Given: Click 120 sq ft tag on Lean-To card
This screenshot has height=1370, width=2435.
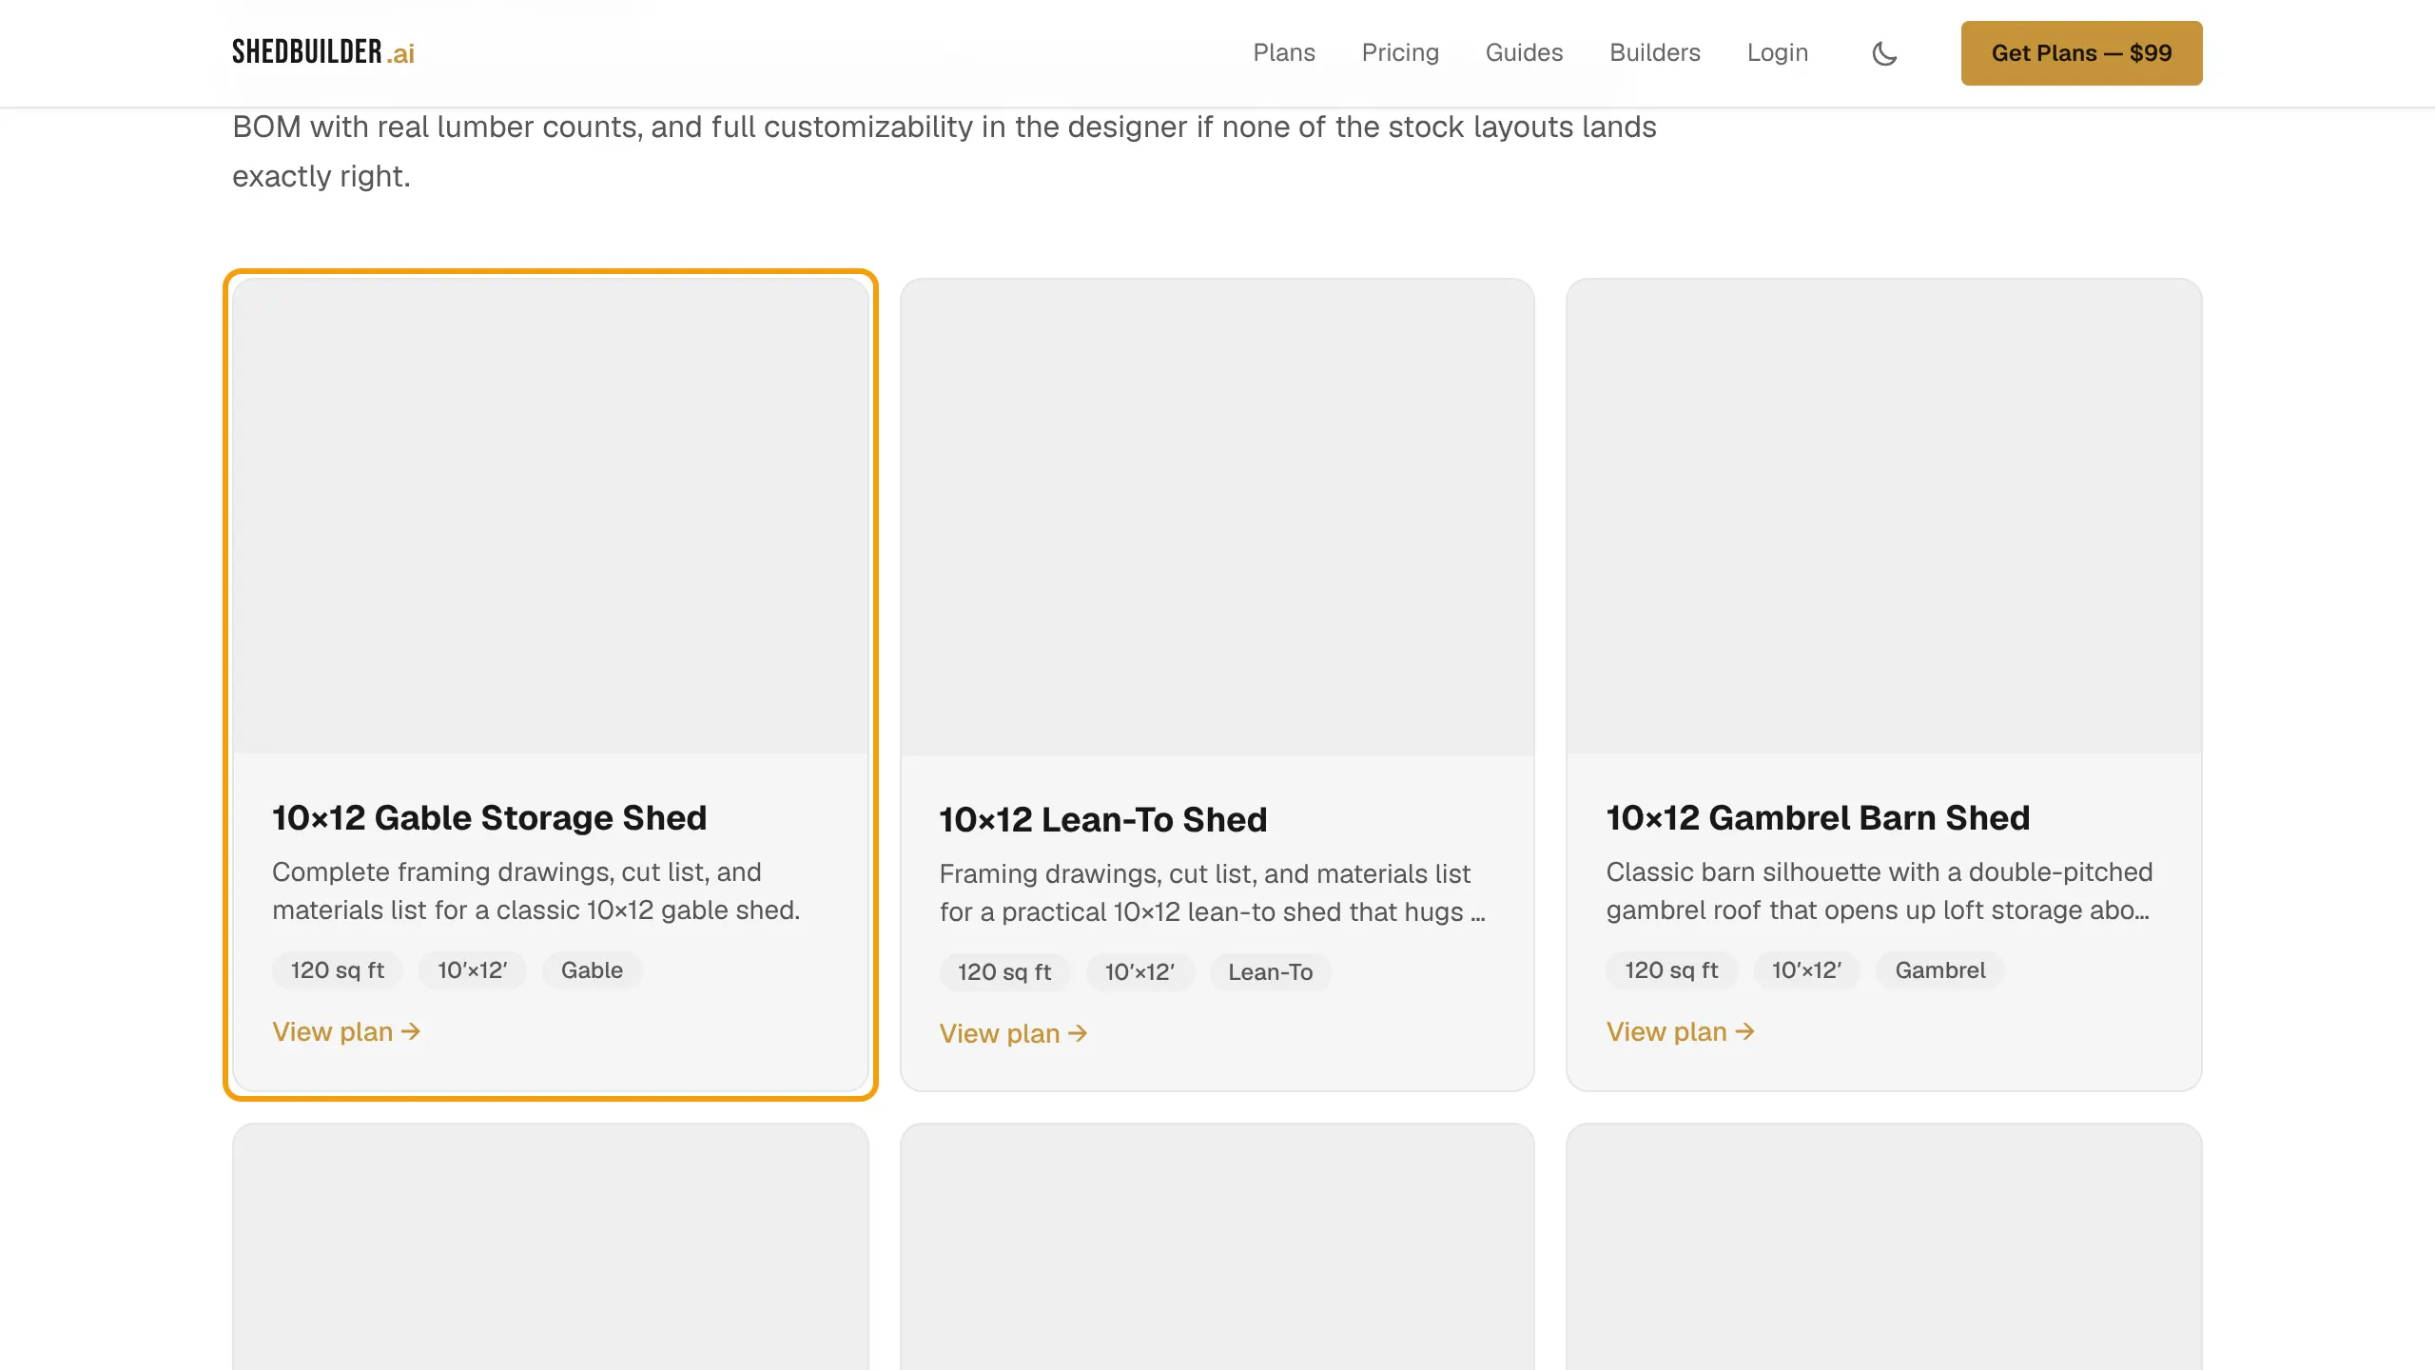Looking at the screenshot, I should (1003, 972).
